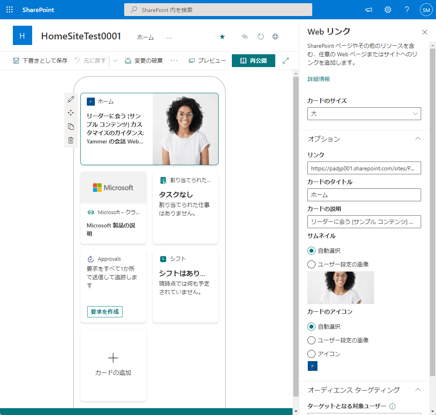Click the thumbnail preview image in the pane

(x=341, y=287)
